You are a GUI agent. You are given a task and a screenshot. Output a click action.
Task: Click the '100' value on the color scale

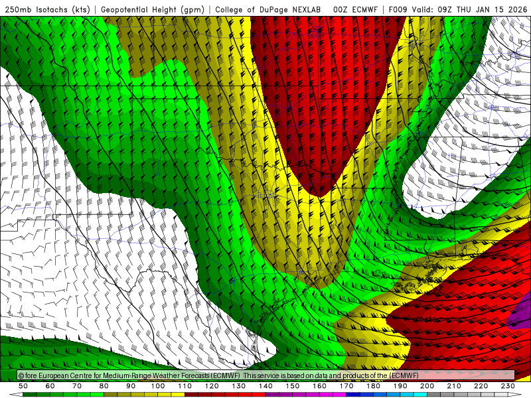[x=158, y=386]
